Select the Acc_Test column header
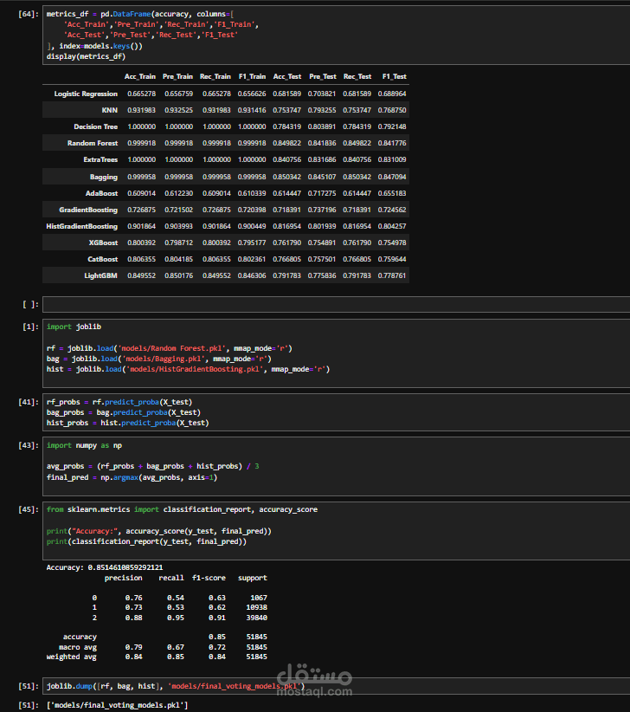 coord(287,76)
